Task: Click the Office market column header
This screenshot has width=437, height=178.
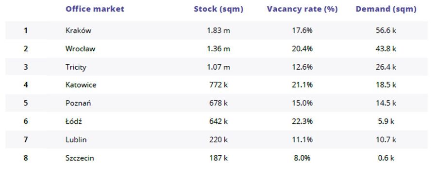Action: 95,9
